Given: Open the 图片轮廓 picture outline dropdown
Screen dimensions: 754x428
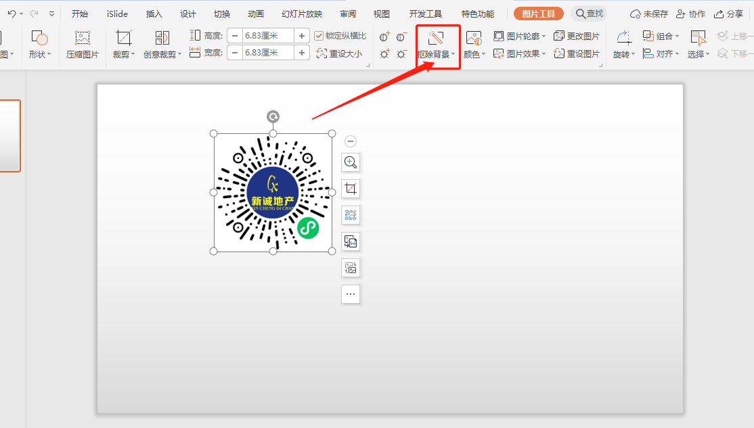Looking at the screenshot, I should pyautogui.click(x=520, y=36).
